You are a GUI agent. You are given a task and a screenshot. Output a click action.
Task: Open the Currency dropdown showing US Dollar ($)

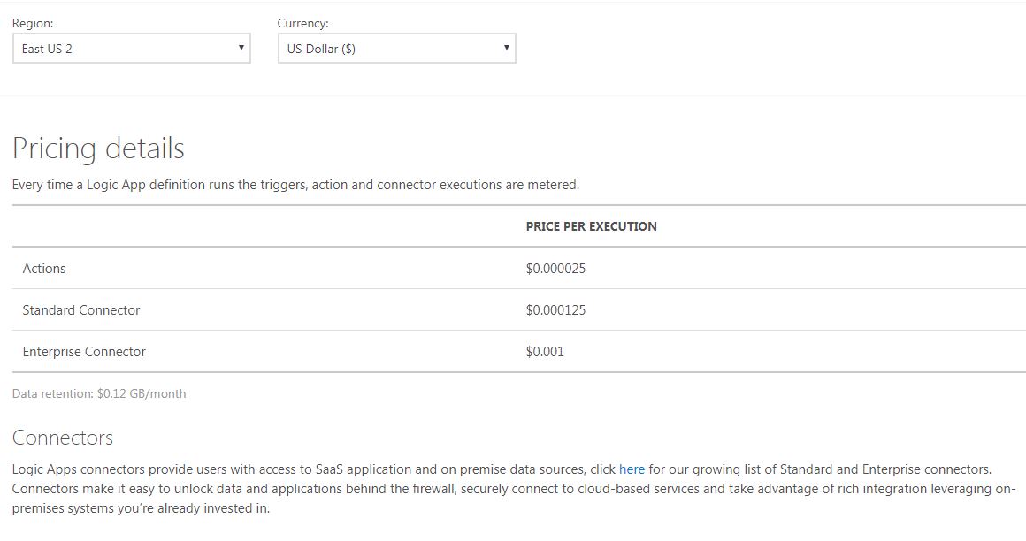coord(389,49)
